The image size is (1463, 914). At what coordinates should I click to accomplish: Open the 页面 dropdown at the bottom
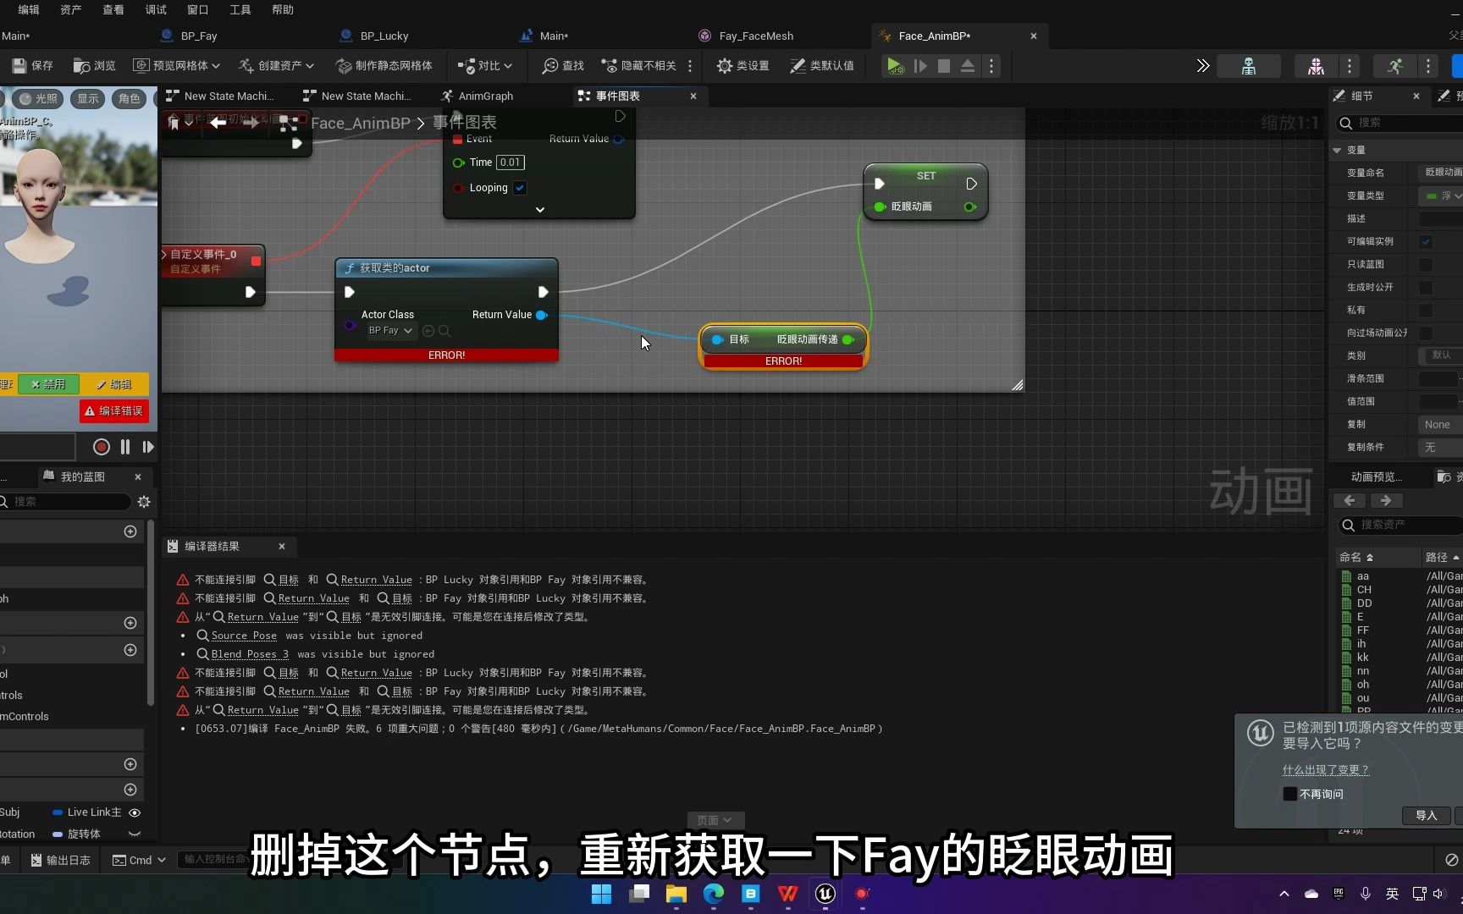[715, 819]
